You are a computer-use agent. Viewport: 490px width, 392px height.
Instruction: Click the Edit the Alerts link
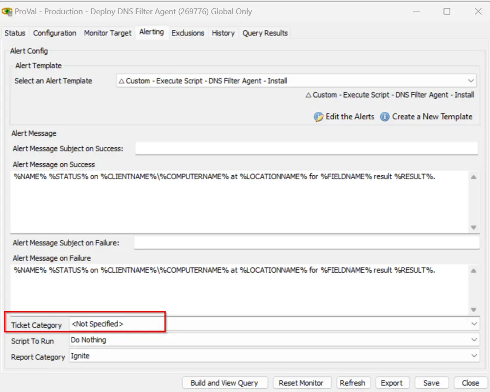(350, 117)
